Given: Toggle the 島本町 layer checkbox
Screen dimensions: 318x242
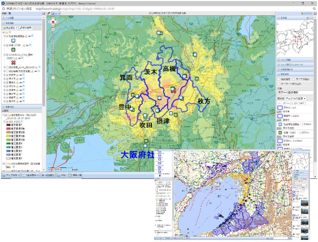Looking at the screenshot, I should (x=7, y=101).
